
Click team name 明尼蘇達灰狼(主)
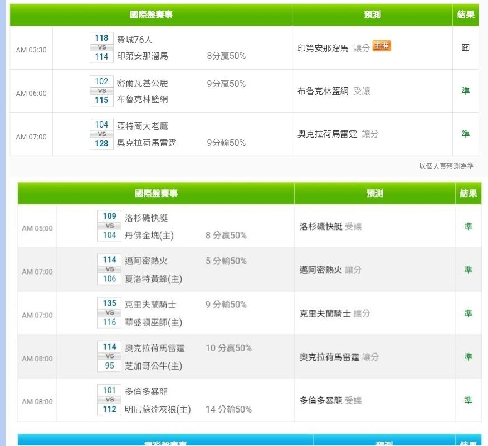point(158,409)
